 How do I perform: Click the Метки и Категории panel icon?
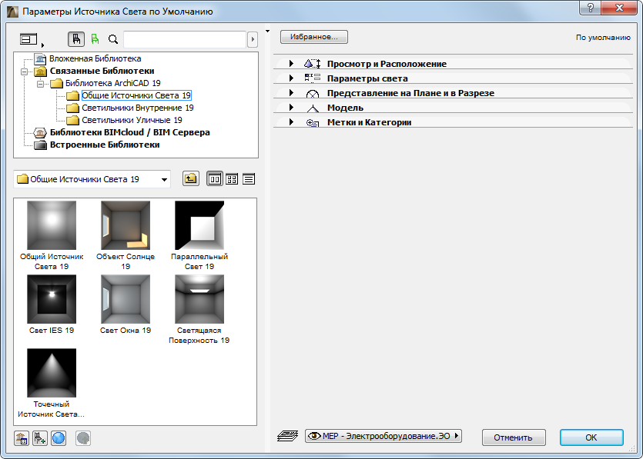(313, 122)
